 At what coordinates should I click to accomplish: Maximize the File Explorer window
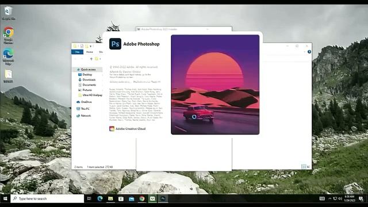point(297,46)
